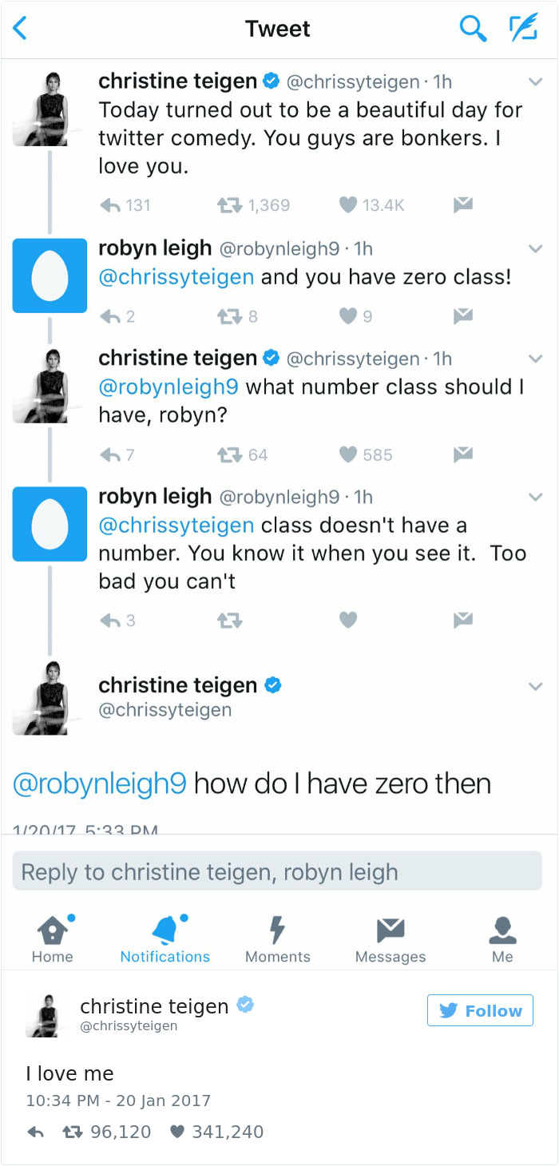Viewport: 559px width, 1166px height.
Task: Like robyn leigh's 'zero class' tweet
Action: 348,315
